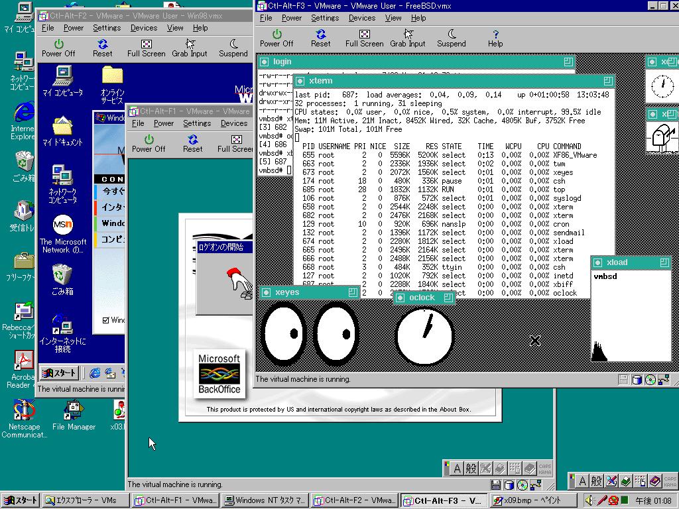This screenshot has width=679, height=509.
Task: Select the マイ コンピュータ icon on the Win98 guest desktop
Action: click(63, 82)
